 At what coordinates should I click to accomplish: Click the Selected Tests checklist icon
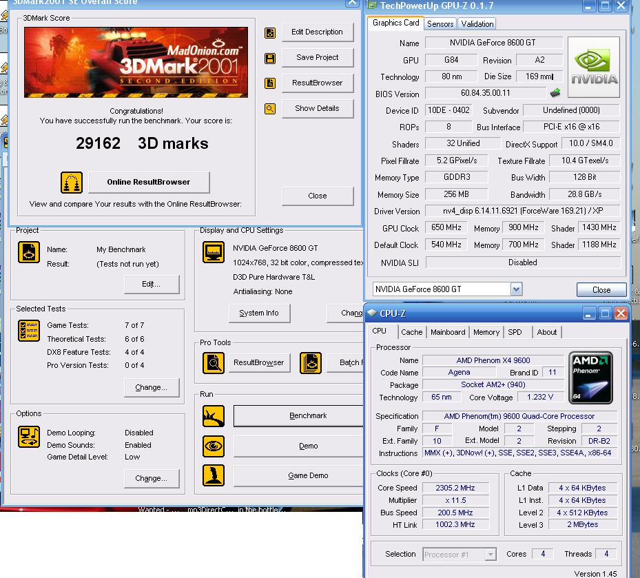28,331
